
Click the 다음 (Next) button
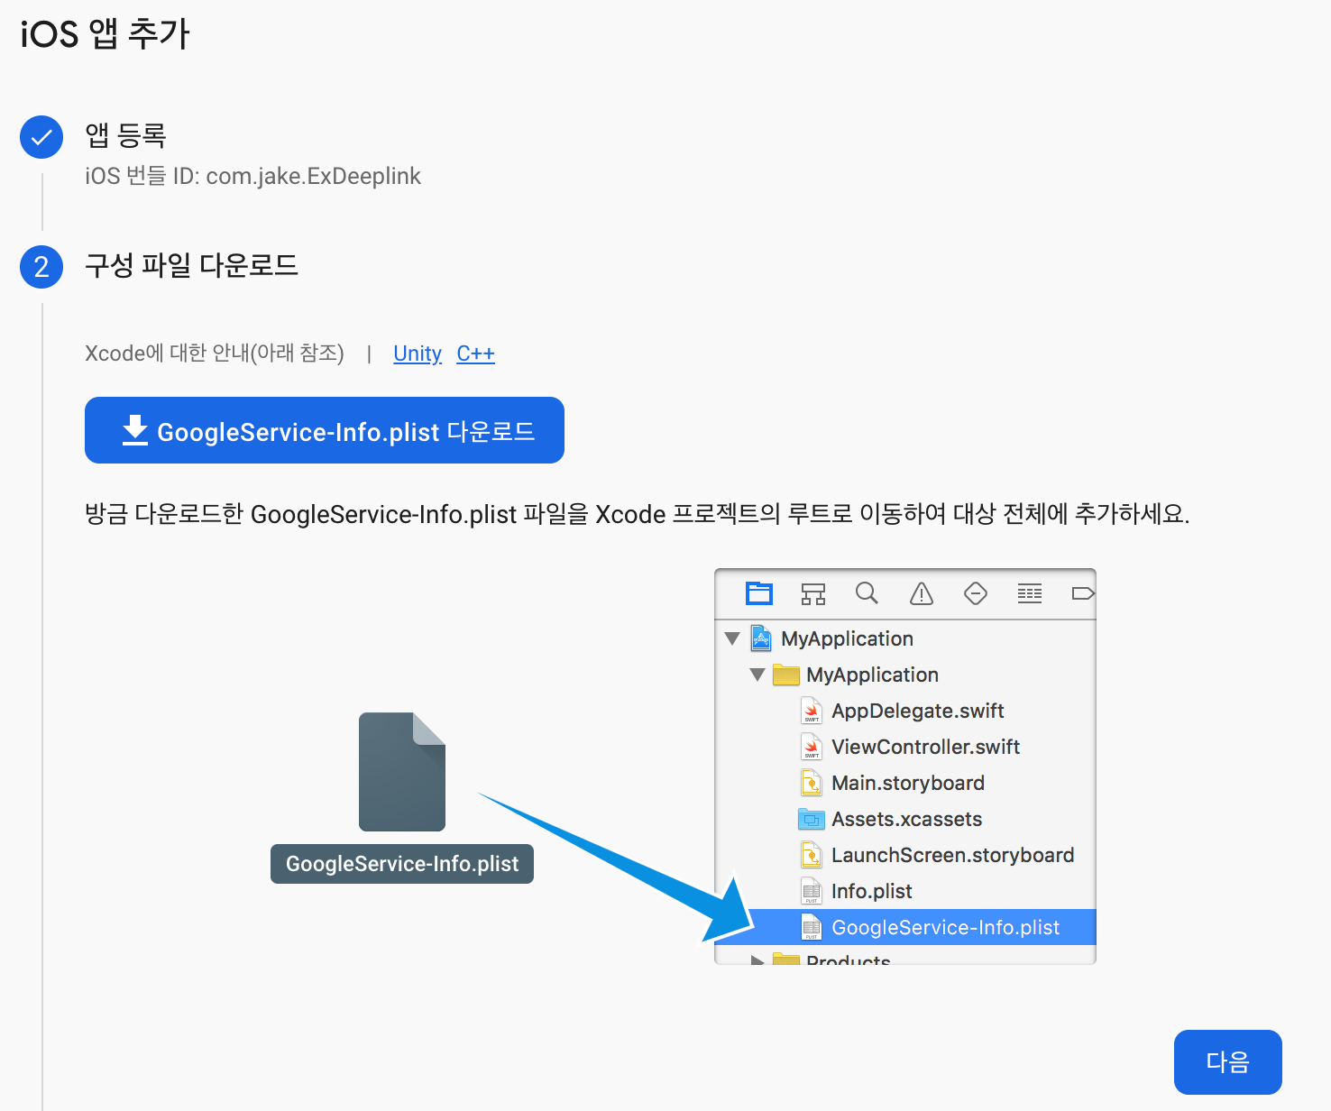[x=1228, y=1062]
